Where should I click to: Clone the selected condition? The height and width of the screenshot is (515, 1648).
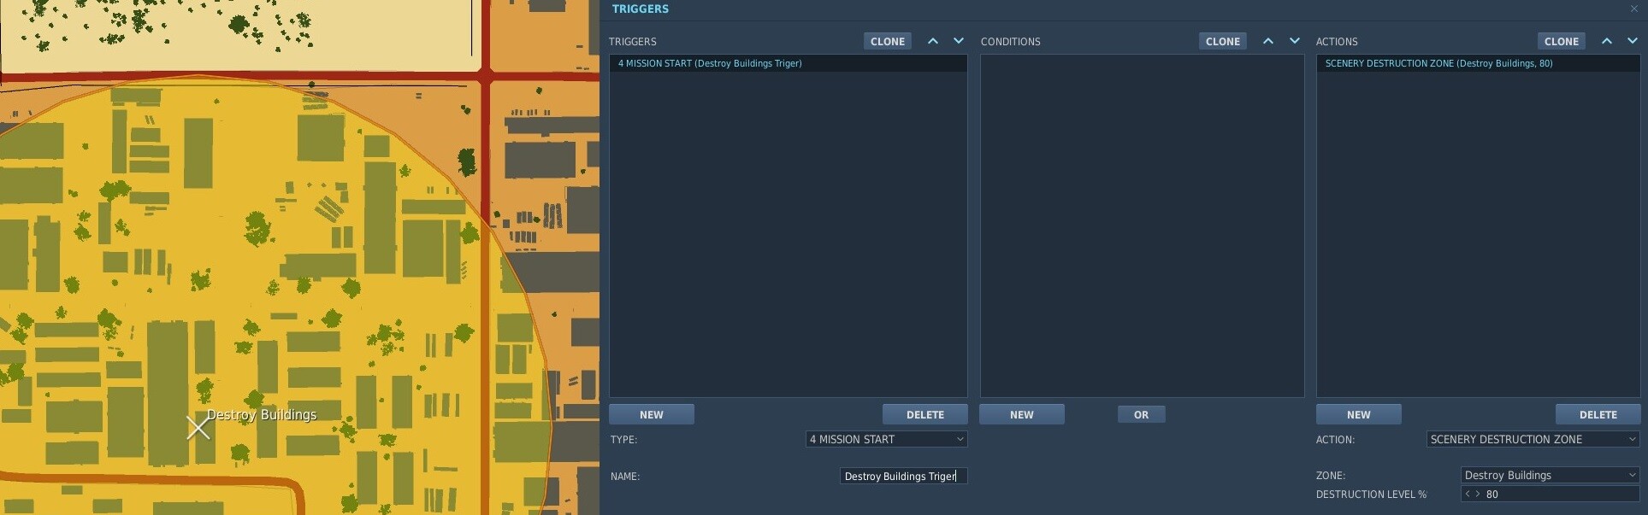click(x=1223, y=41)
